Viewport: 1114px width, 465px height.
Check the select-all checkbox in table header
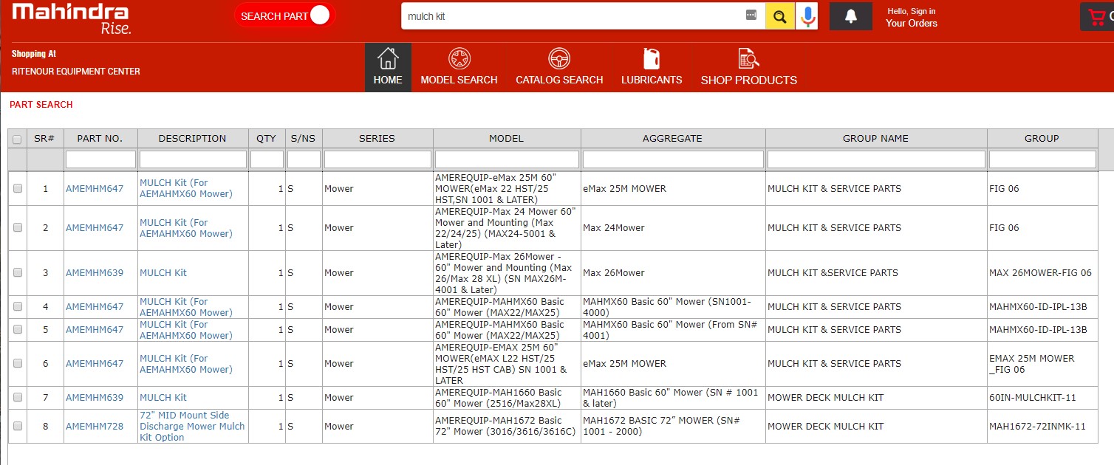point(17,139)
